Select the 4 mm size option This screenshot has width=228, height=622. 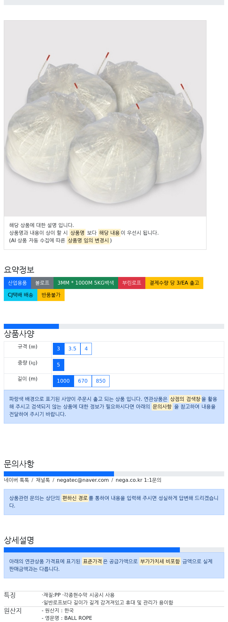[86, 349]
